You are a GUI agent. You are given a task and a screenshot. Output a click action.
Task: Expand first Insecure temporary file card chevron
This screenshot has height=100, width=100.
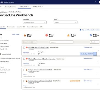98,73
